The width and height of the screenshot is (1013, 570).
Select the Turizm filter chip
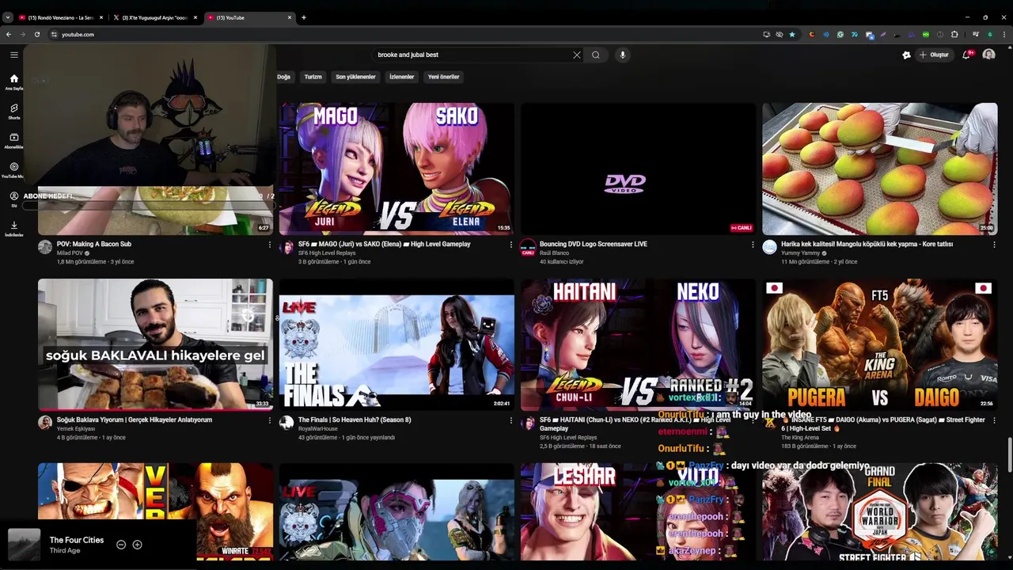[x=313, y=77]
